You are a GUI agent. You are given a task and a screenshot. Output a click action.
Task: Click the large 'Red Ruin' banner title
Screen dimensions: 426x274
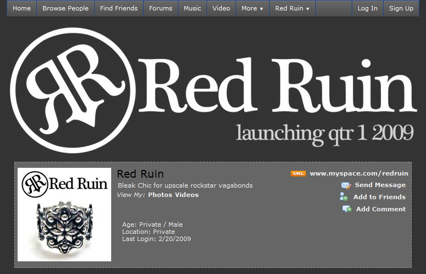coord(277,85)
